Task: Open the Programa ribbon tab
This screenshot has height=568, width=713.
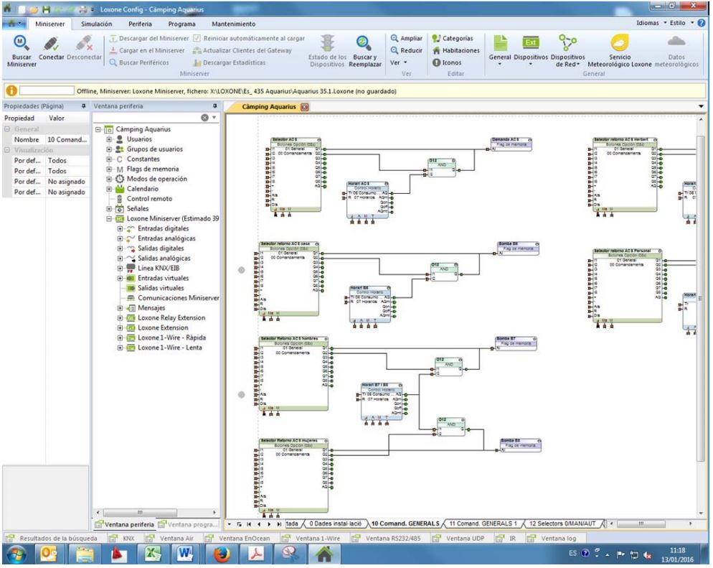Action: [x=181, y=24]
